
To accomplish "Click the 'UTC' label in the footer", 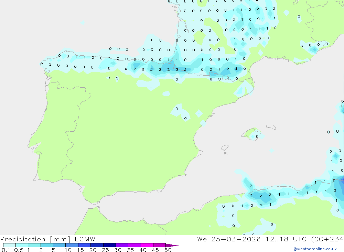I will (x=300, y=239).
